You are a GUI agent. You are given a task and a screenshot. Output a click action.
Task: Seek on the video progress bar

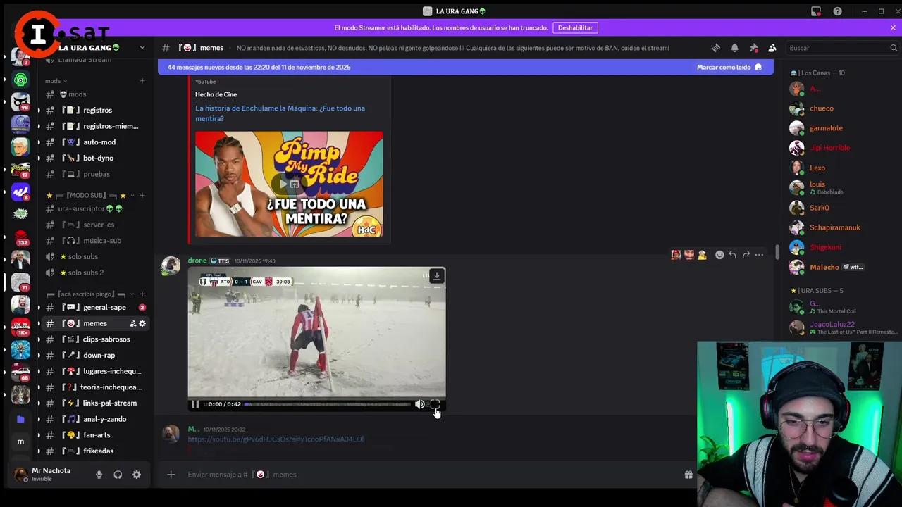327,404
